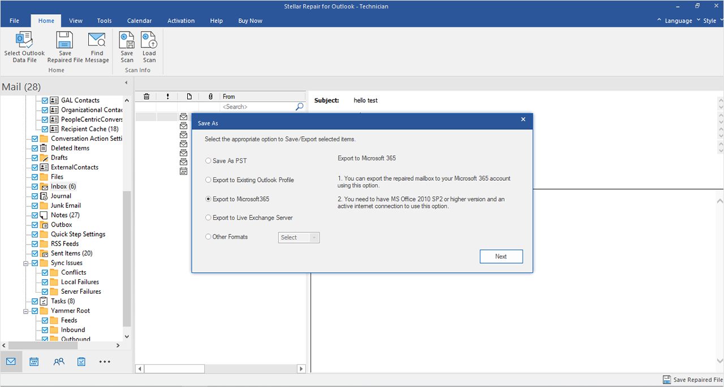Select Sent Items (20) folder
Image resolution: width=724 pixels, height=387 pixels.
[x=72, y=254]
